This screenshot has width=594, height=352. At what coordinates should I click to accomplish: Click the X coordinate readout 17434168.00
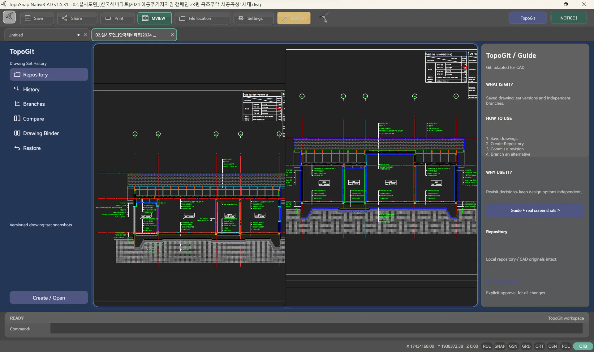click(x=420, y=346)
